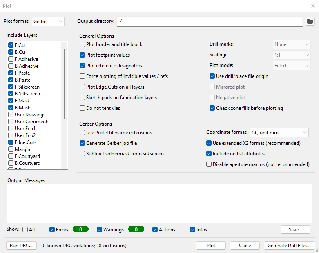
Task: Disable Plot reference designators
Action: click(82, 66)
